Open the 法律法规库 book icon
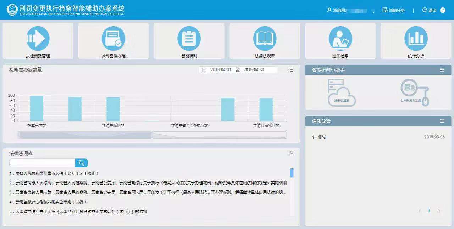The width and height of the screenshot is (454, 229). (265, 39)
